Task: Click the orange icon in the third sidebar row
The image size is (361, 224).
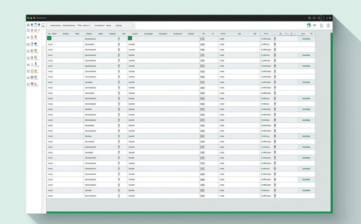Action: (35, 37)
